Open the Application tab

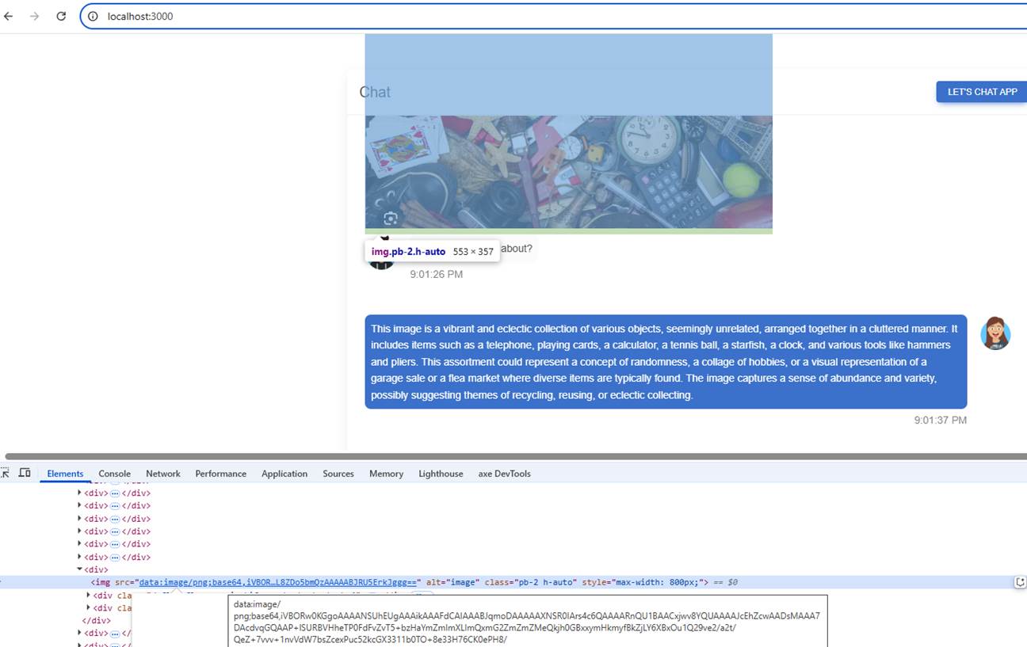[284, 474]
